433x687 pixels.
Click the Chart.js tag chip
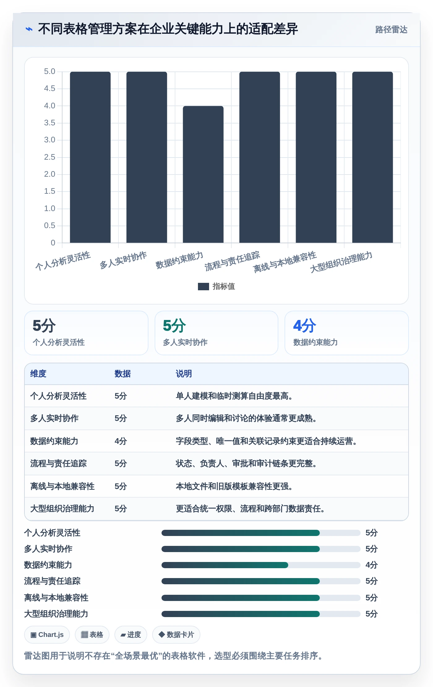coord(47,635)
